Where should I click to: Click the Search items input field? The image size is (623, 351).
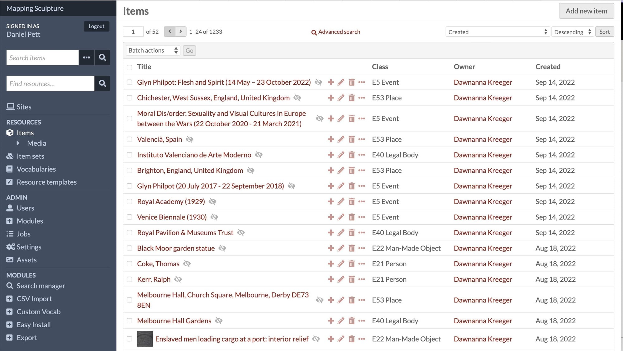coord(43,58)
